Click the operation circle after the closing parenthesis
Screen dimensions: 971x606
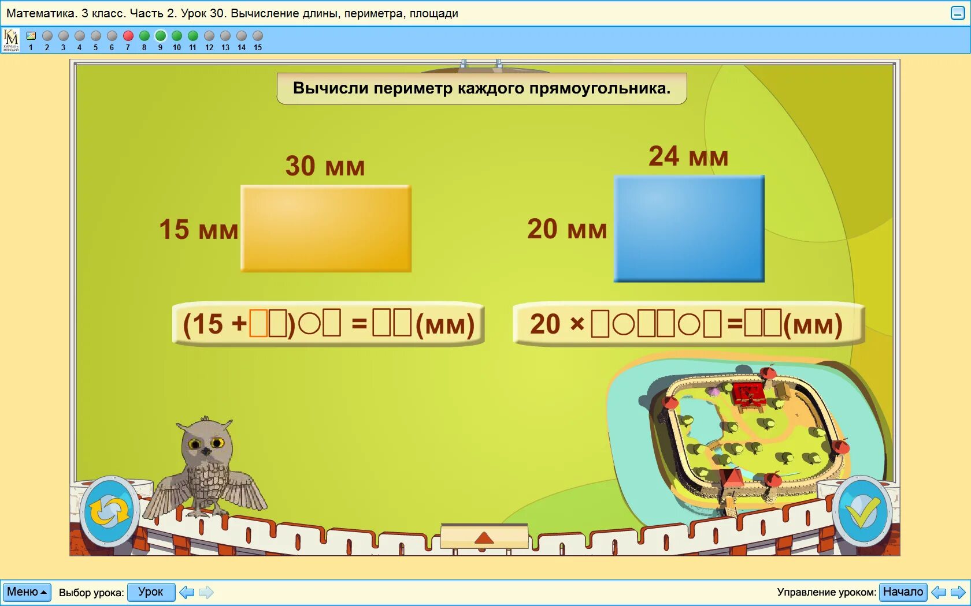309,324
